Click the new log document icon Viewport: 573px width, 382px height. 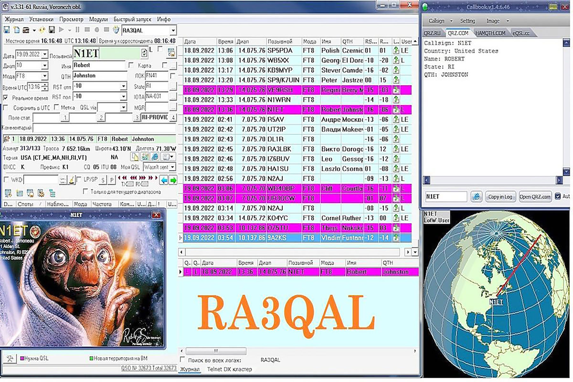coord(17,30)
